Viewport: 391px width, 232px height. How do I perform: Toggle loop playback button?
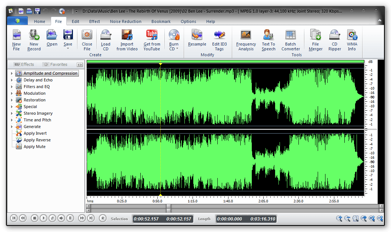(53, 218)
